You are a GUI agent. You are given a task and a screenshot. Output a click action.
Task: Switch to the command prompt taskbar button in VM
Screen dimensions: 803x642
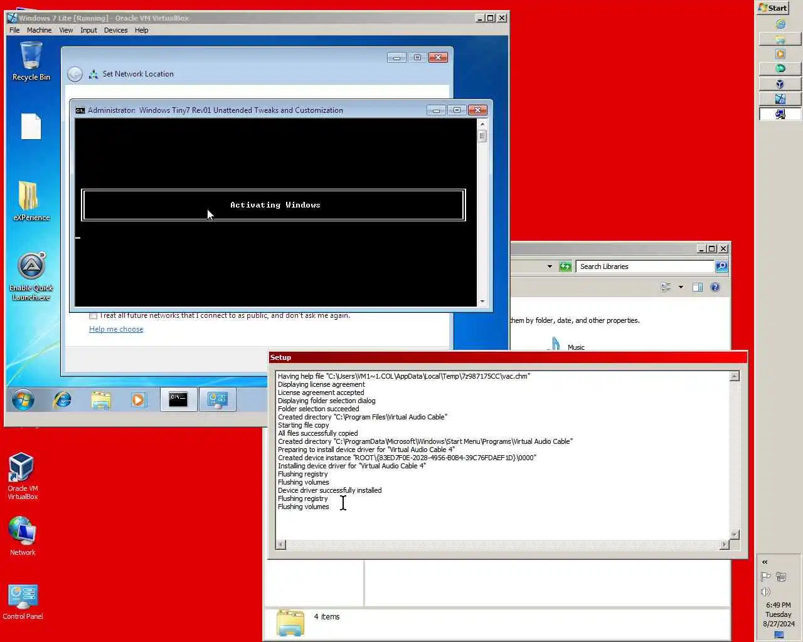(178, 399)
